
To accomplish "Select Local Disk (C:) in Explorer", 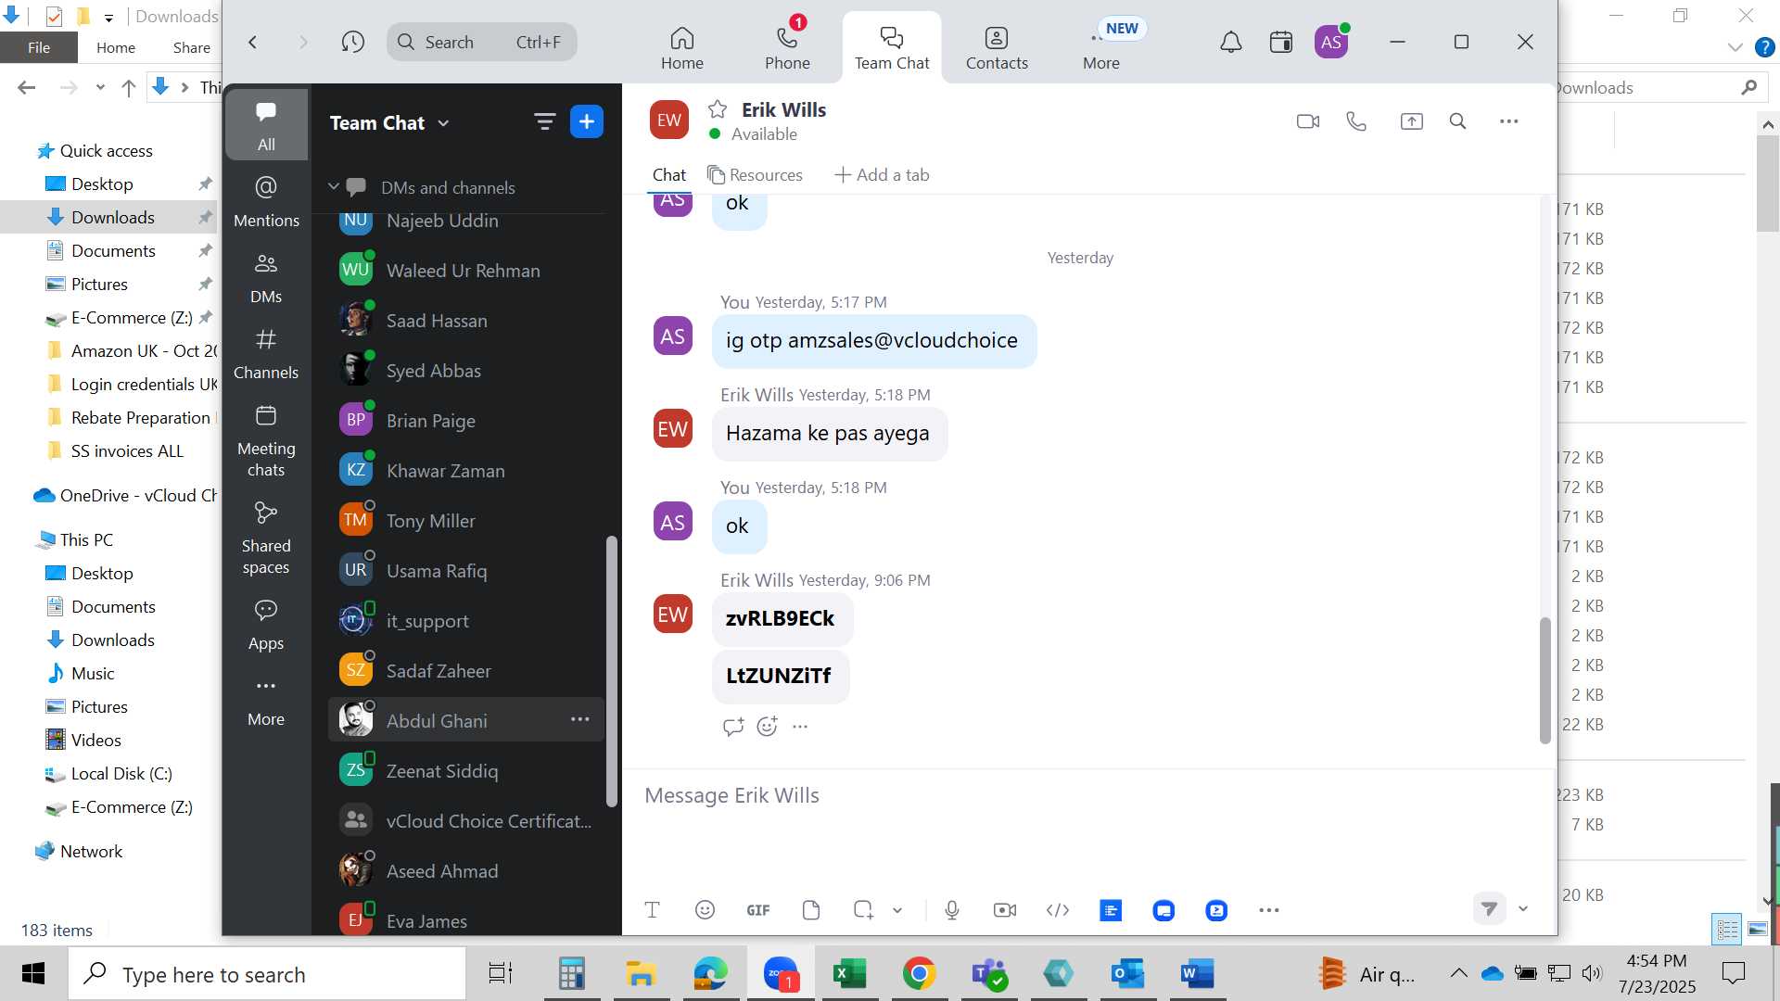I will click(121, 773).
